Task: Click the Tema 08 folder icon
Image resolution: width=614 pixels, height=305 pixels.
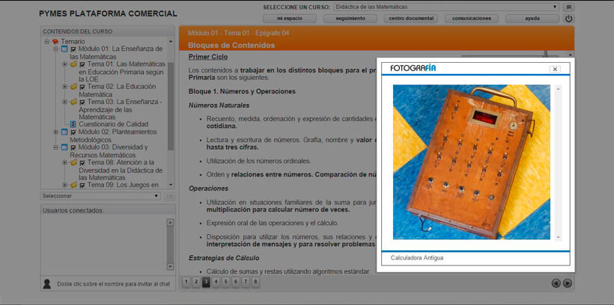Action: point(73,162)
